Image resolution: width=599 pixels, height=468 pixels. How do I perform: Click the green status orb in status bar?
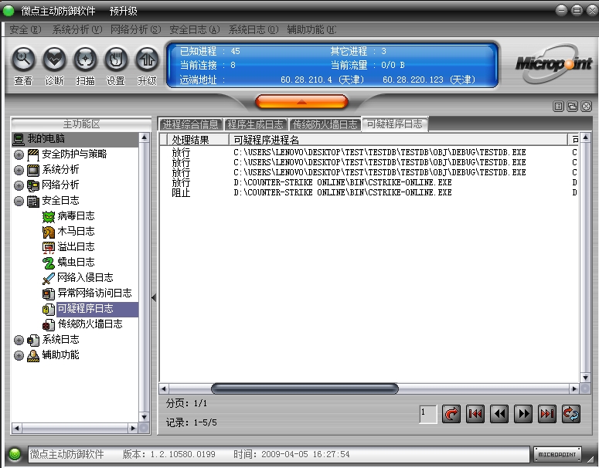(x=15, y=454)
